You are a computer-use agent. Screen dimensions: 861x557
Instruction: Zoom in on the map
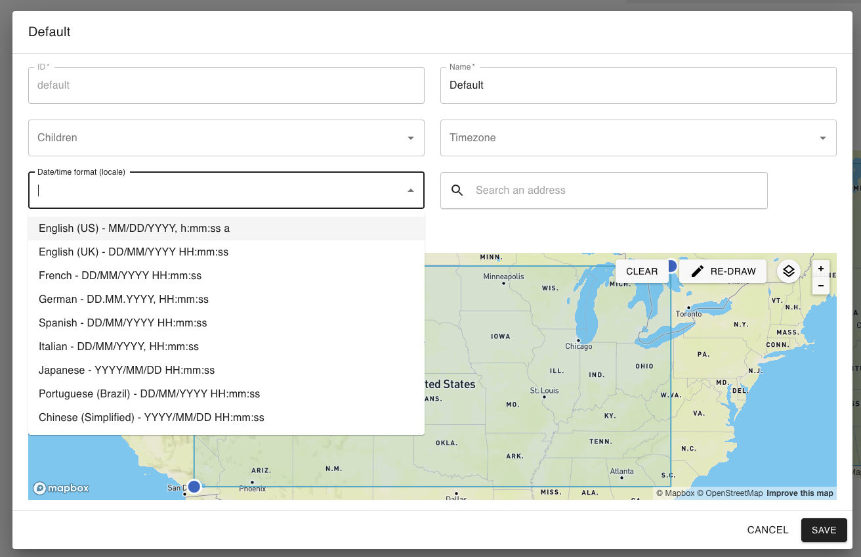(x=821, y=269)
